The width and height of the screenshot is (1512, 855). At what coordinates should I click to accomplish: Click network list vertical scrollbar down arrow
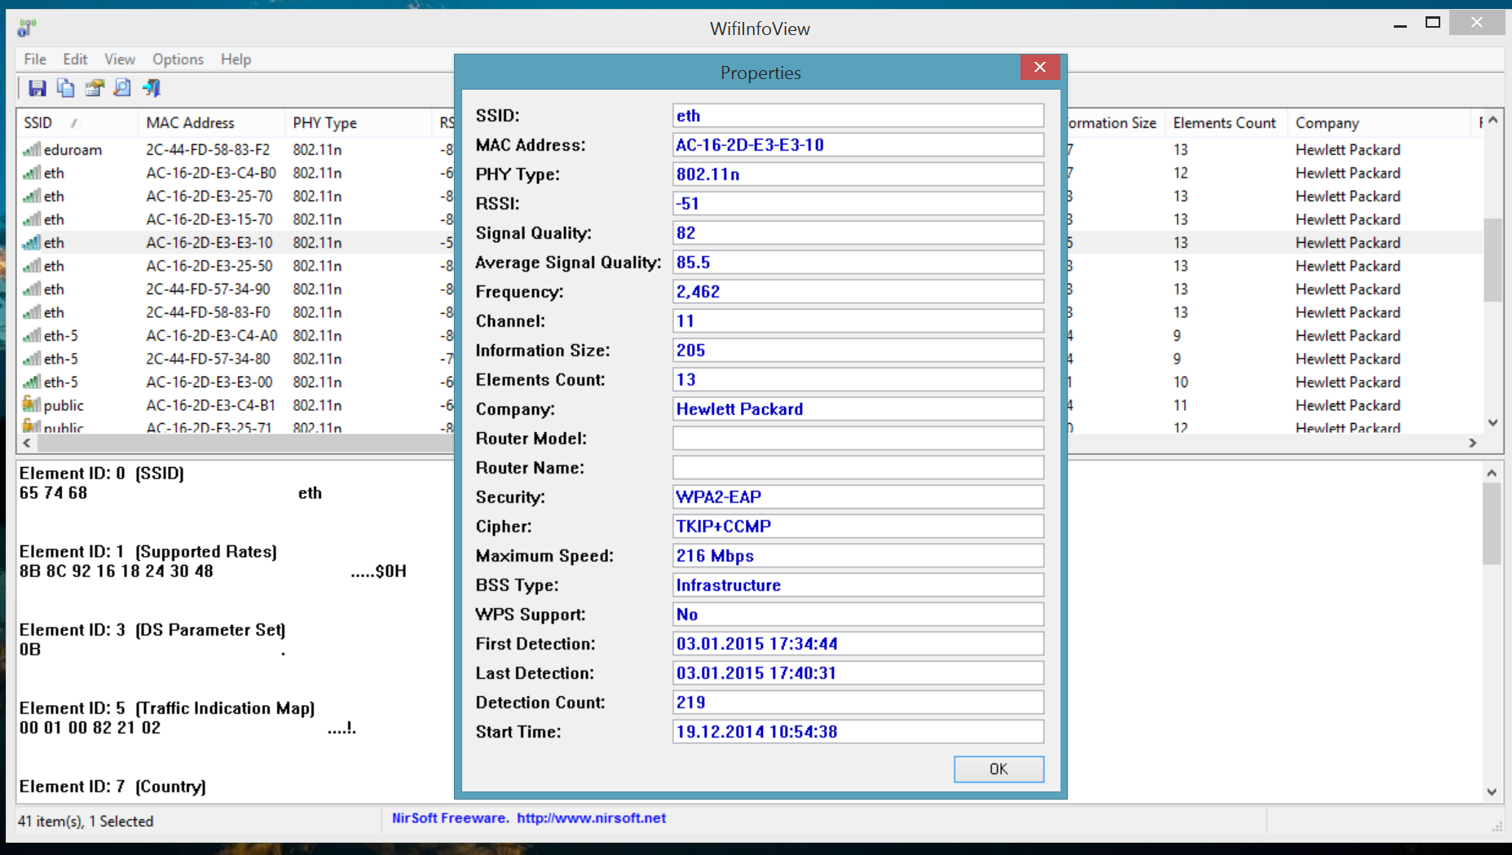[x=1492, y=422]
